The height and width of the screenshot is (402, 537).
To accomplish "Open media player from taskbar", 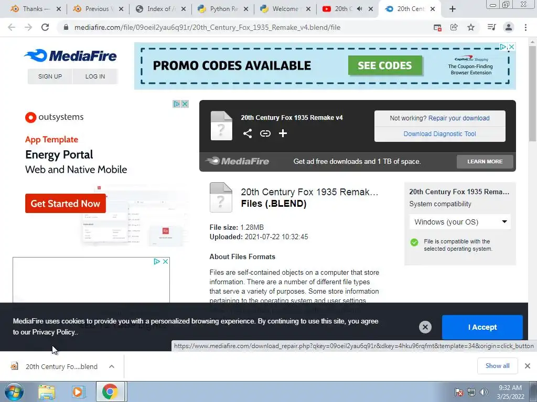I will [78, 392].
